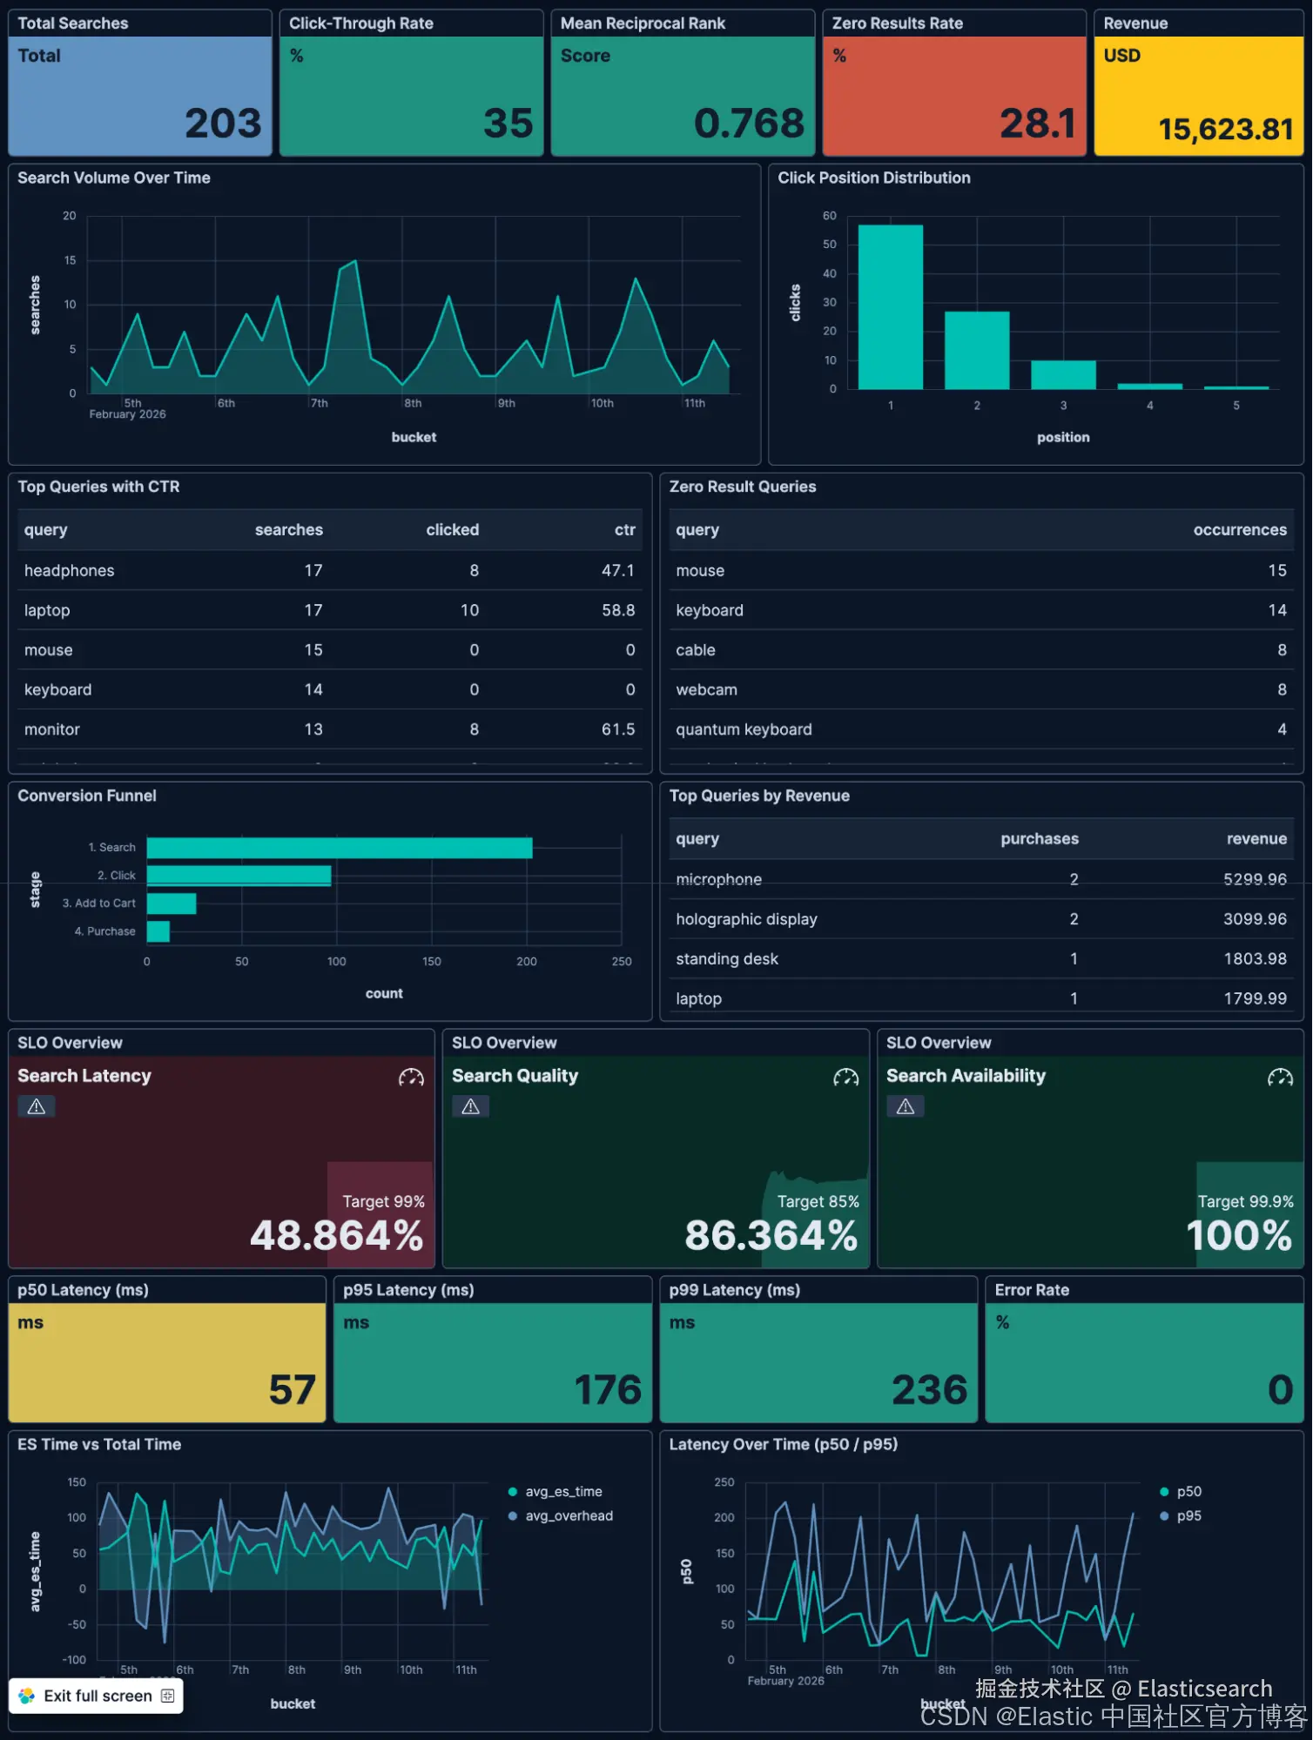Open the warning triangle badge under Search Quality
This screenshot has height=1740, width=1313.
click(x=471, y=1106)
